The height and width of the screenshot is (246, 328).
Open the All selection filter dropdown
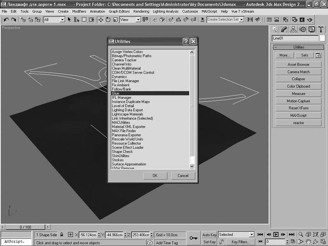(54, 20)
